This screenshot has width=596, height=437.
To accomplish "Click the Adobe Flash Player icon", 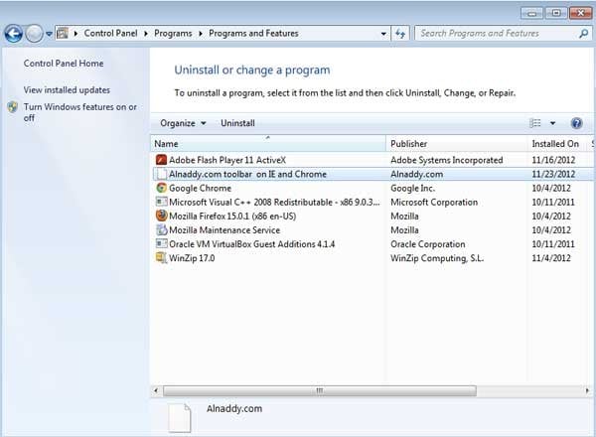I will [162, 160].
